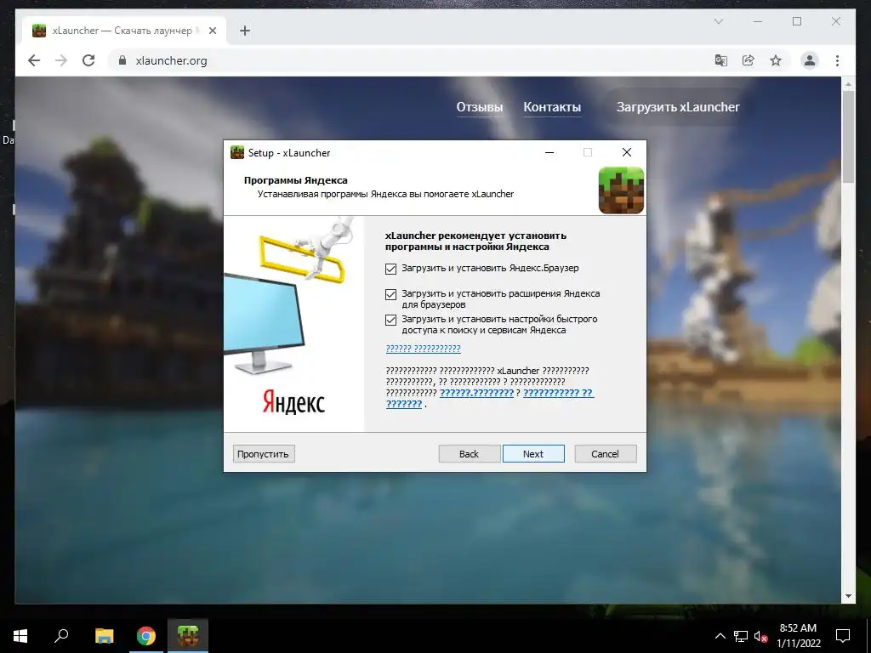Screen dimensions: 871x653
Task: Click the setup title bar xLauncher icon
Action: 237,153
